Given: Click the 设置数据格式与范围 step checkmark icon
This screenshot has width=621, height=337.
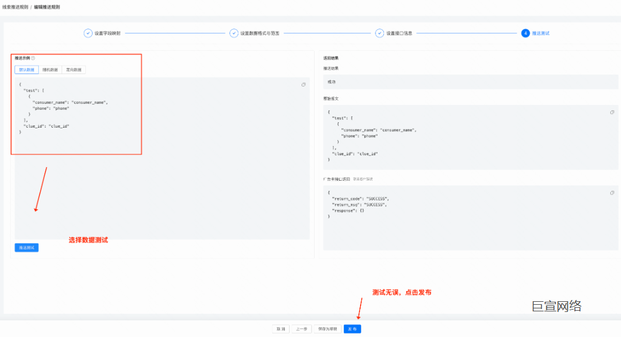Looking at the screenshot, I should point(234,33).
